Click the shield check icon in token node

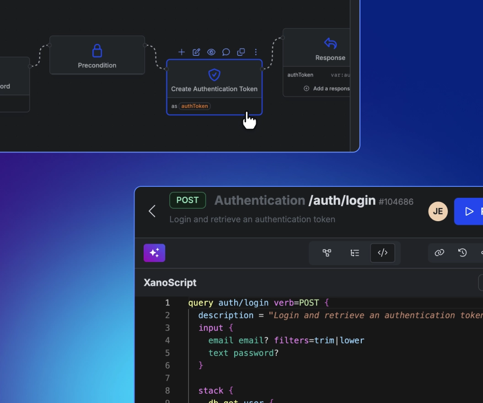coord(215,75)
